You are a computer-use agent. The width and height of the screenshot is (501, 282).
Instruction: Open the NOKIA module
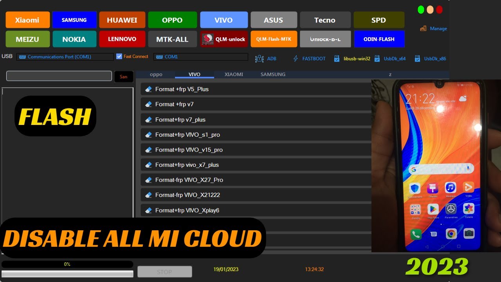74,39
